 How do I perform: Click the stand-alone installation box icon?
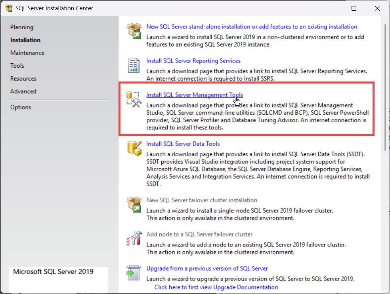coord(134,31)
